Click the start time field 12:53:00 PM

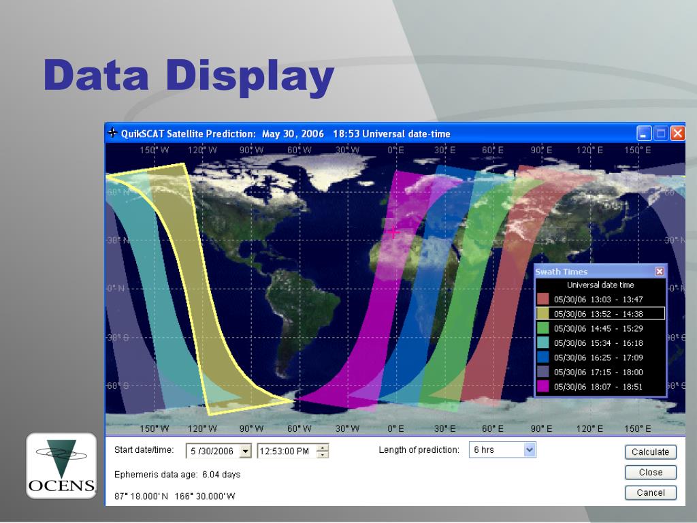coord(287,451)
